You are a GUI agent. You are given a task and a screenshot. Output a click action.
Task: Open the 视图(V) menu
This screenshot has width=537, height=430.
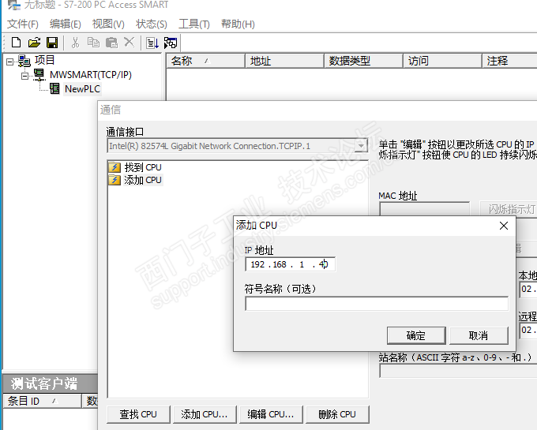[x=108, y=24]
